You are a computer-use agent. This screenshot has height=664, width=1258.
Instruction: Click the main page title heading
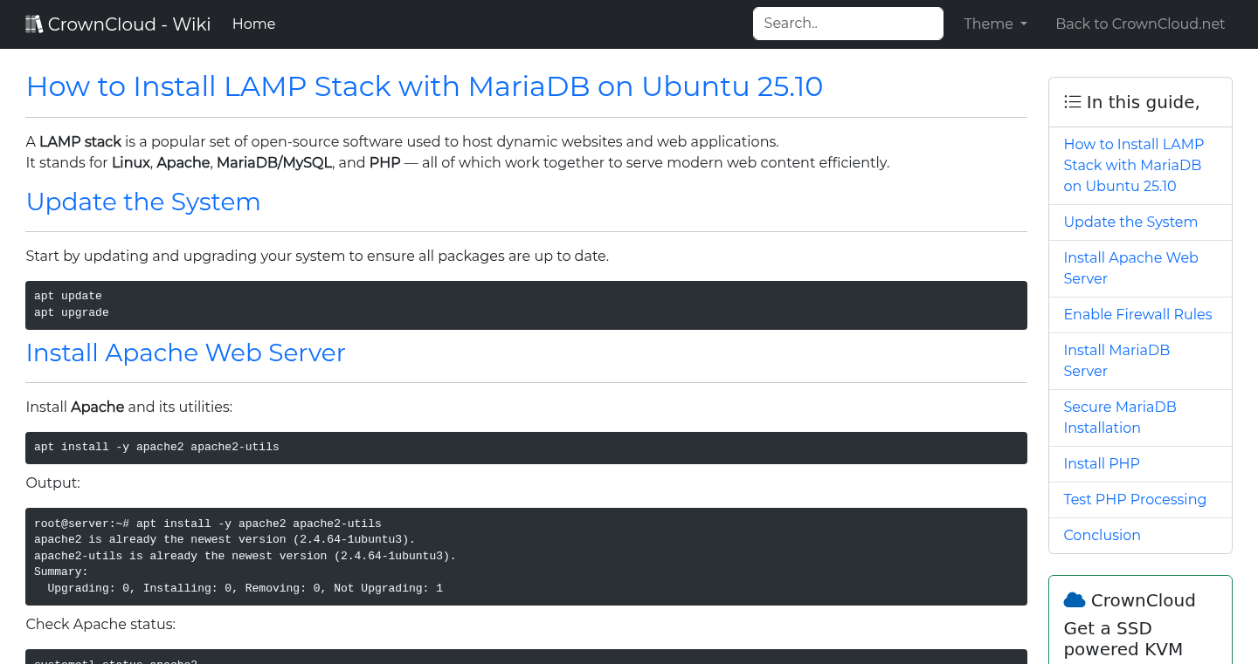tap(425, 86)
